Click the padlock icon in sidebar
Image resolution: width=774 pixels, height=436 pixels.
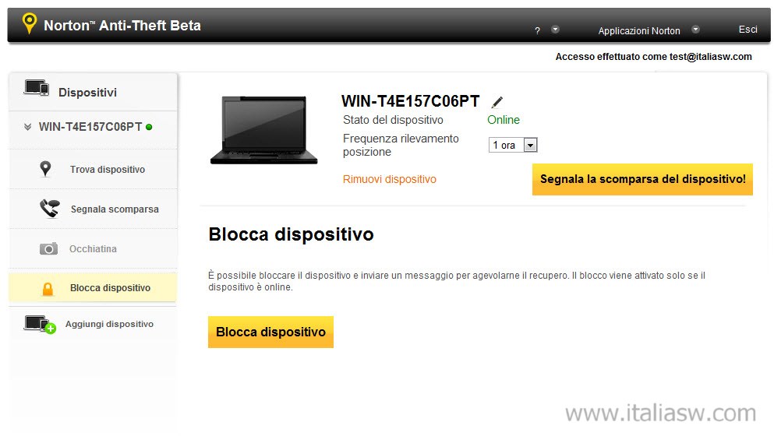48,289
